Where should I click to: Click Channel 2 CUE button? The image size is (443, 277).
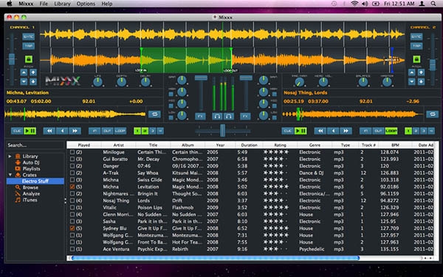pyautogui.click(x=288, y=131)
